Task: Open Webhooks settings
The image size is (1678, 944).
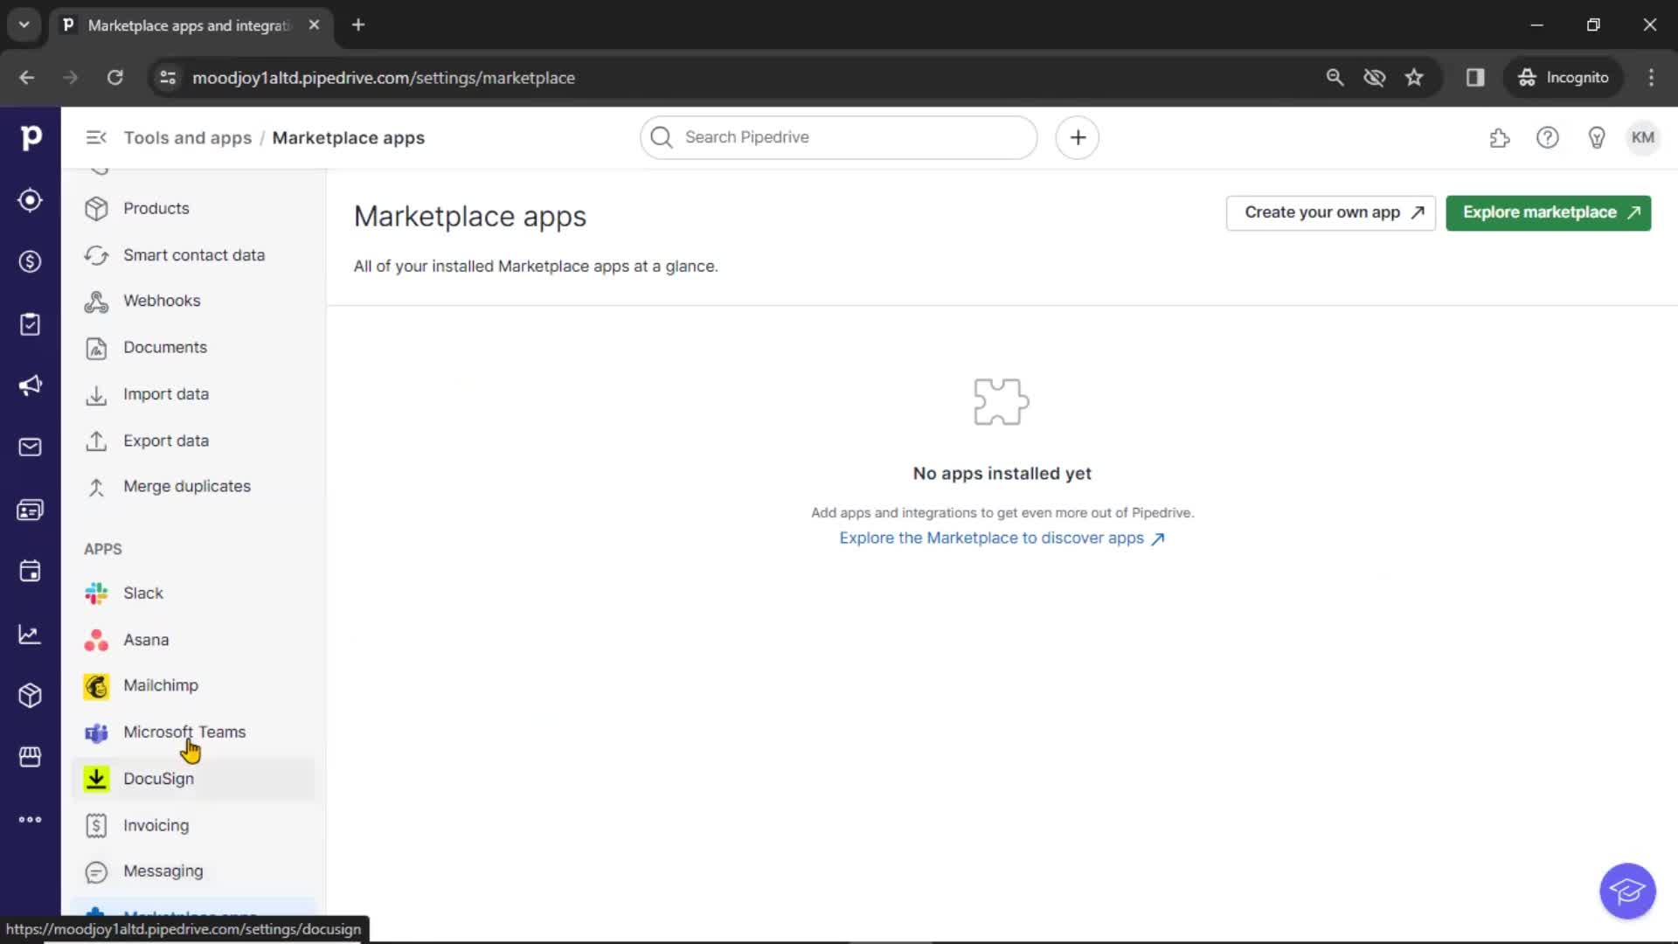Action: pyautogui.click(x=193, y=301)
